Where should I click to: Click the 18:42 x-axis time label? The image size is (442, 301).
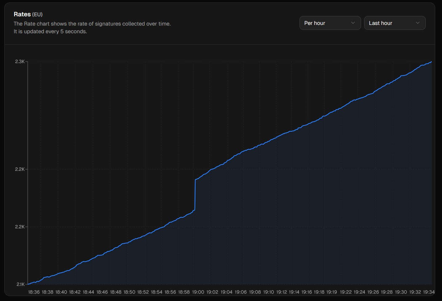tap(75, 292)
